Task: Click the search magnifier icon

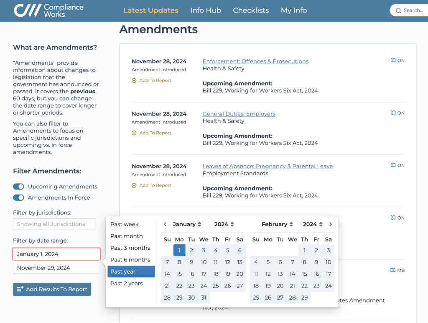Action: [x=398, y=10]
